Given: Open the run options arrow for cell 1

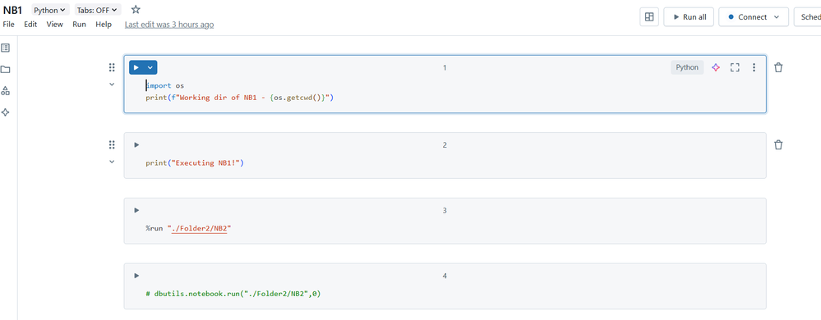Looking at the screenshot, I should [150, 67].
